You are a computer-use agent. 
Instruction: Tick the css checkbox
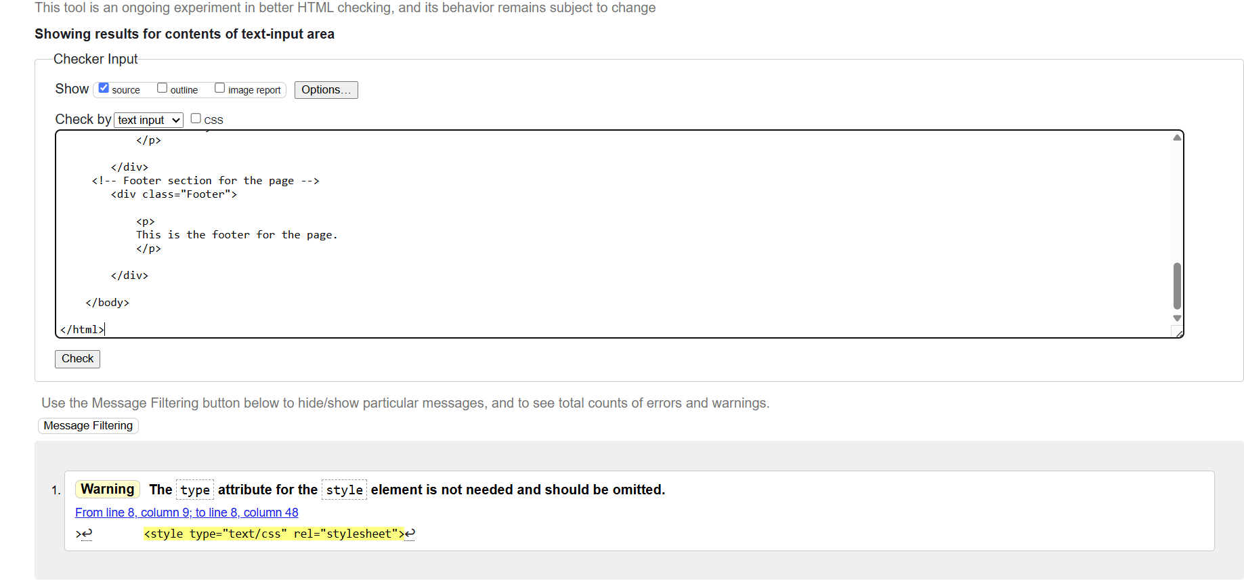click(x=196, y=119)
